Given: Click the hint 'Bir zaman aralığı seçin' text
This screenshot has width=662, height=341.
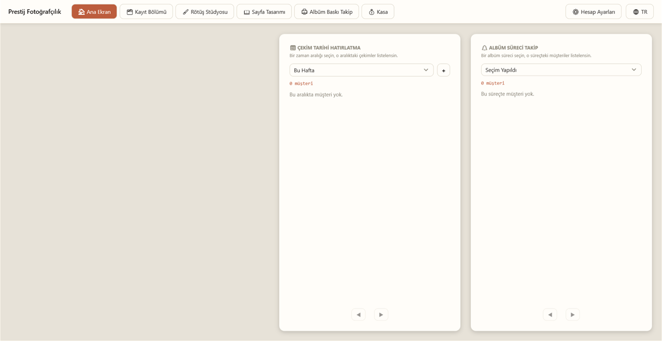Looking at the screenshot, I should click(343, 55).
